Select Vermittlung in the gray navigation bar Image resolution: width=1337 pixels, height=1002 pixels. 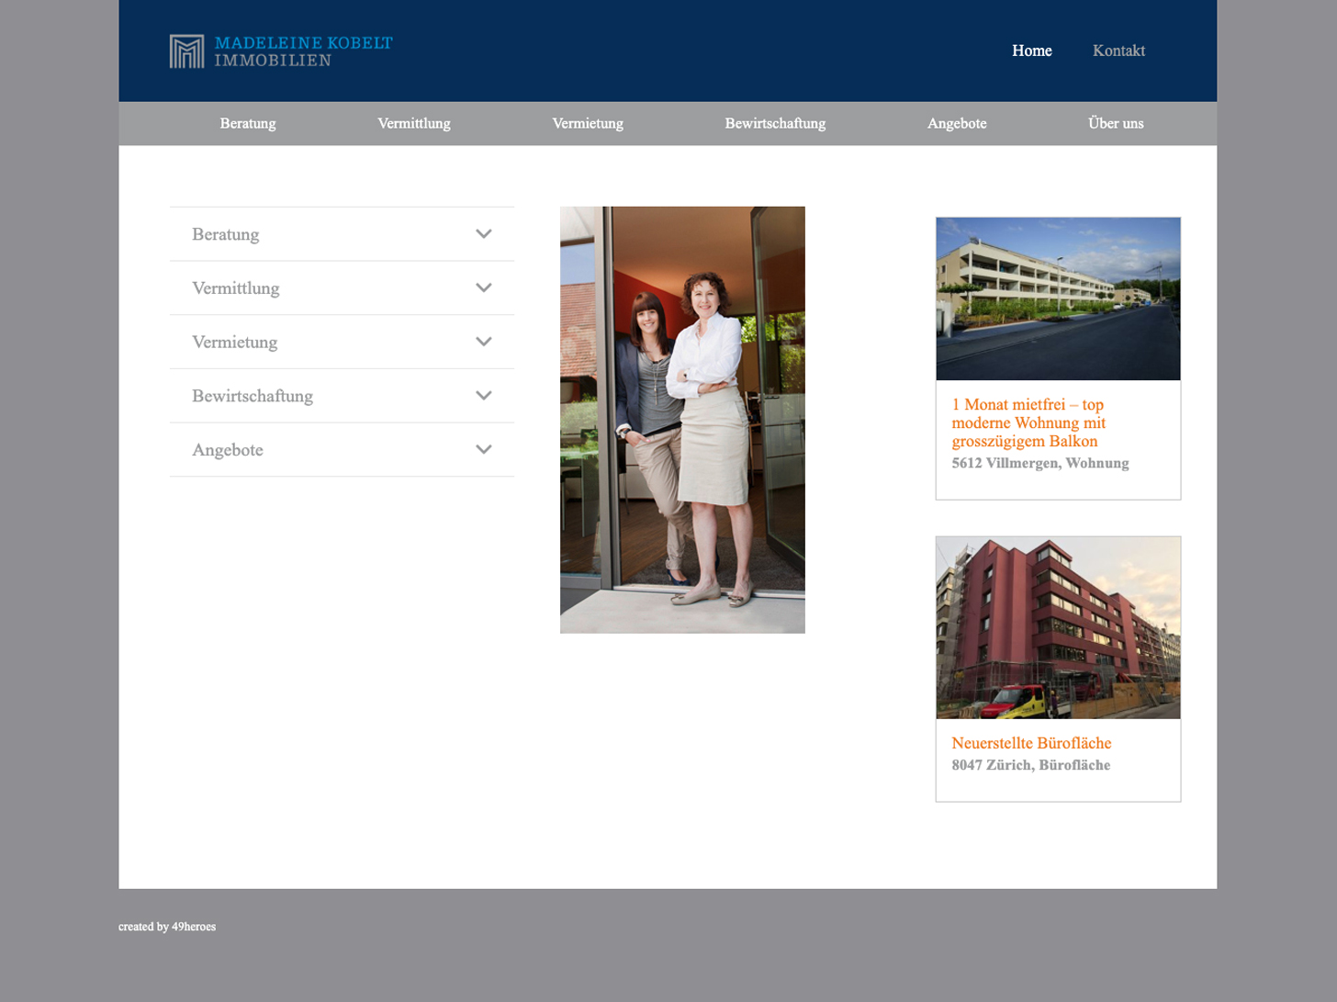(x=414, y=123)
